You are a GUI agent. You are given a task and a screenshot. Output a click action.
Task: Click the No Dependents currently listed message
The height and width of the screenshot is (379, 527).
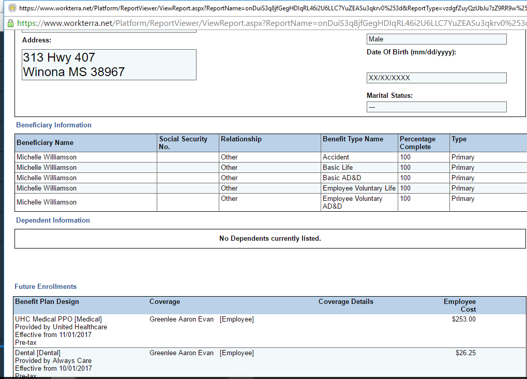pos(270,239)
